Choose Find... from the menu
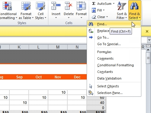The height and width of the screenshot is (113, 151). point(114,24)
